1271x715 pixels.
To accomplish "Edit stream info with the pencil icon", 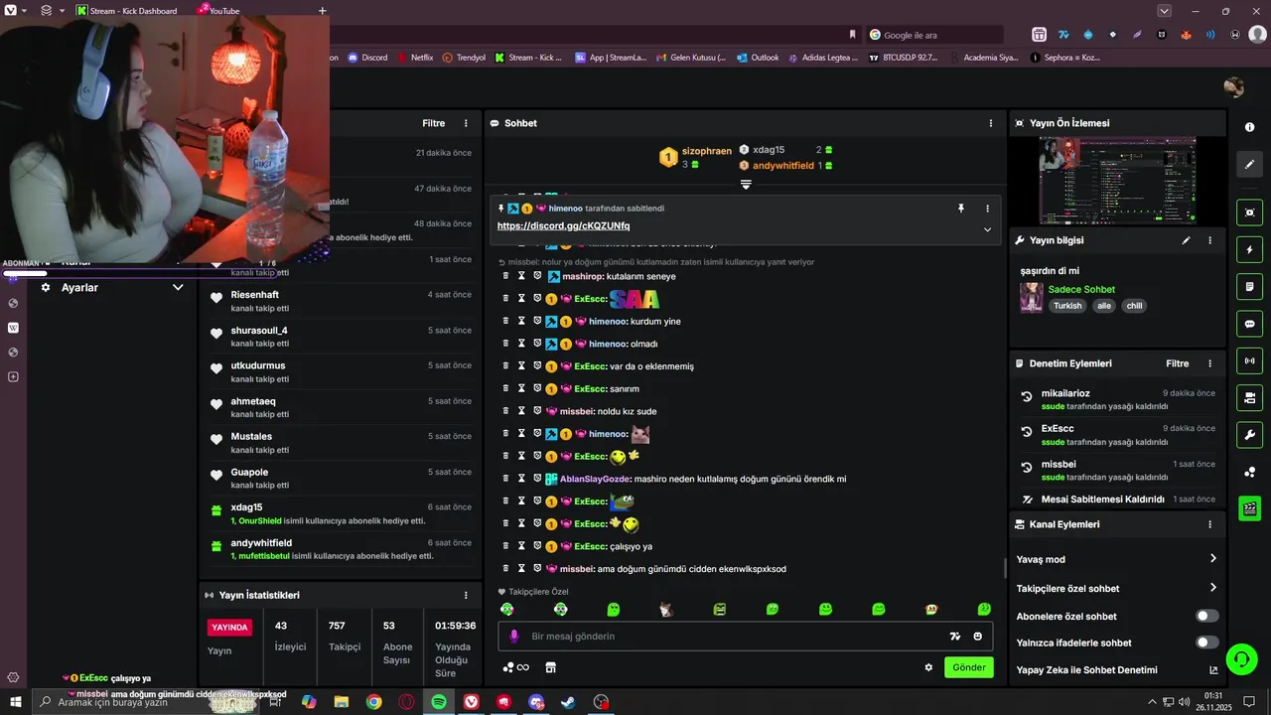I will click(1186, 240).
